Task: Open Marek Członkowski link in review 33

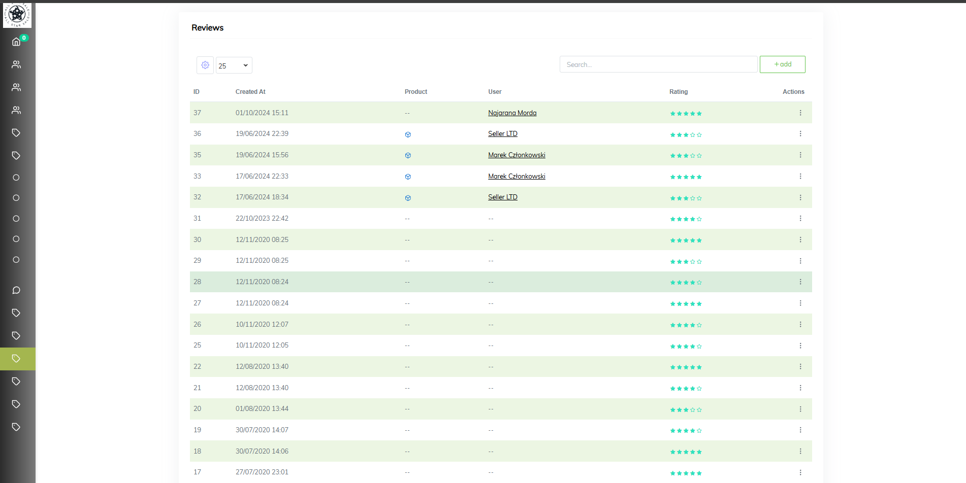Action: pos(517,176)
